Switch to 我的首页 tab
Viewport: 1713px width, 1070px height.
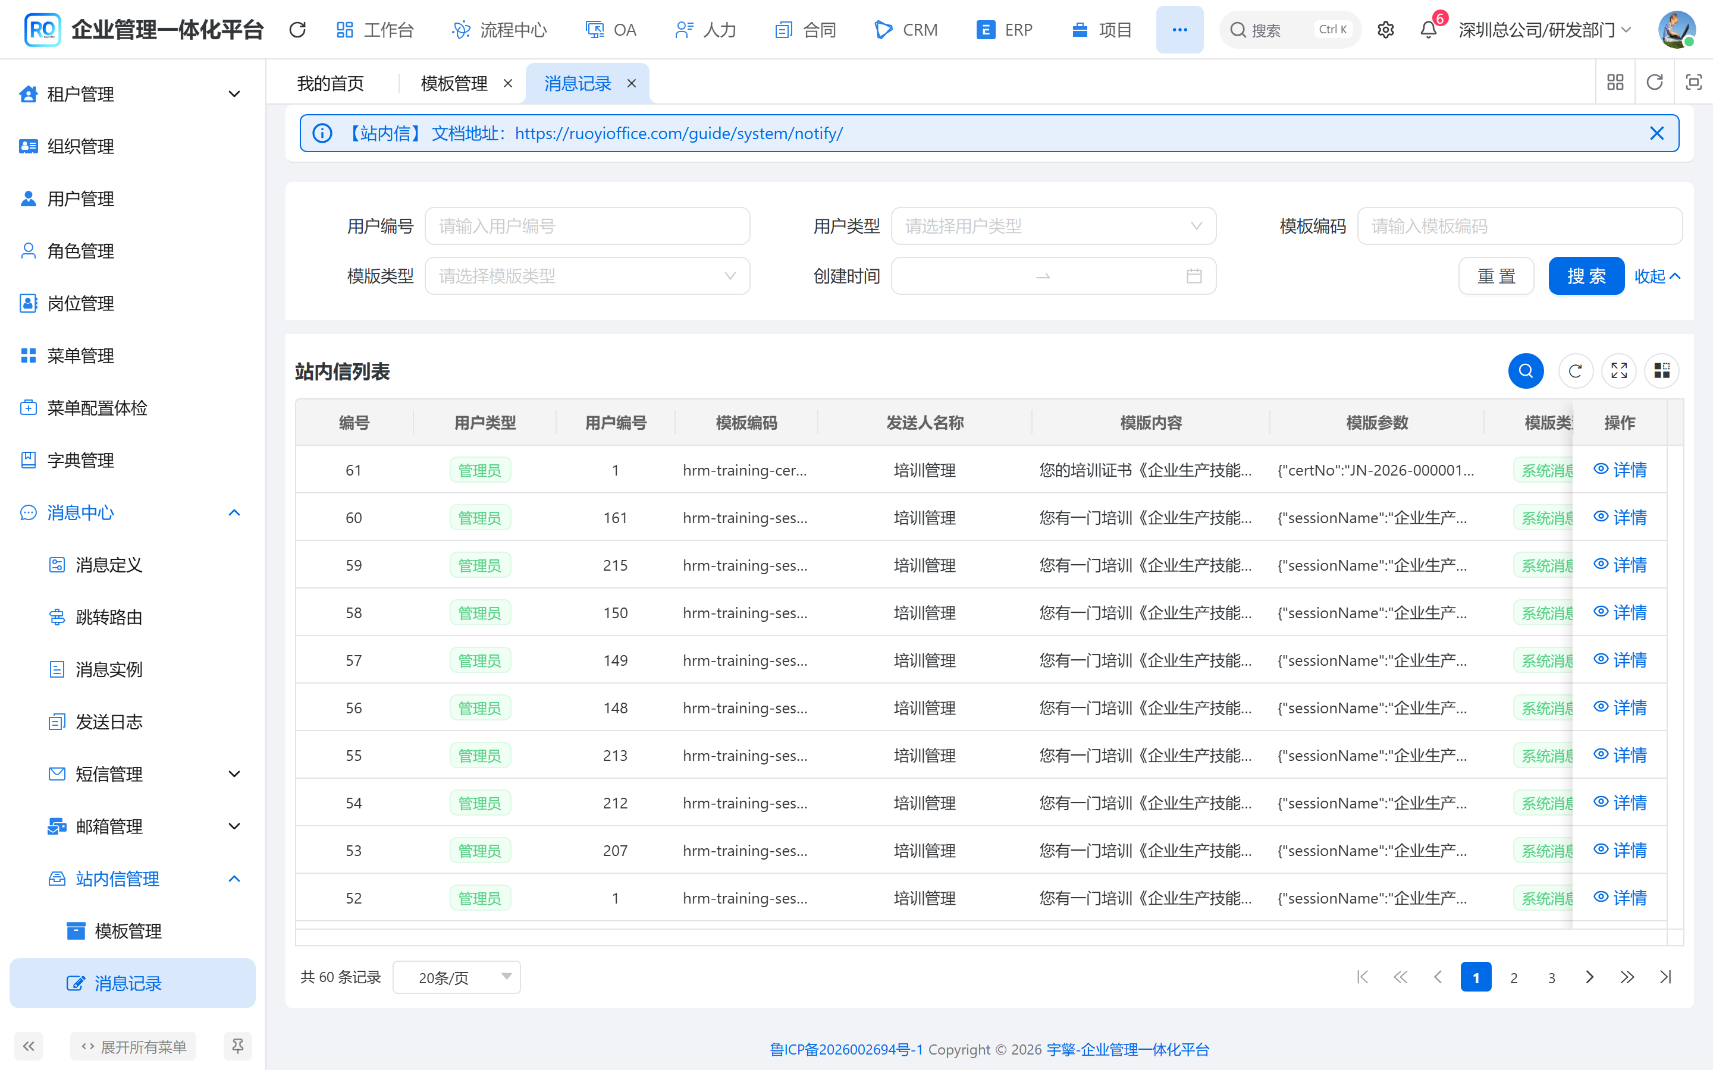coord(331,83)
